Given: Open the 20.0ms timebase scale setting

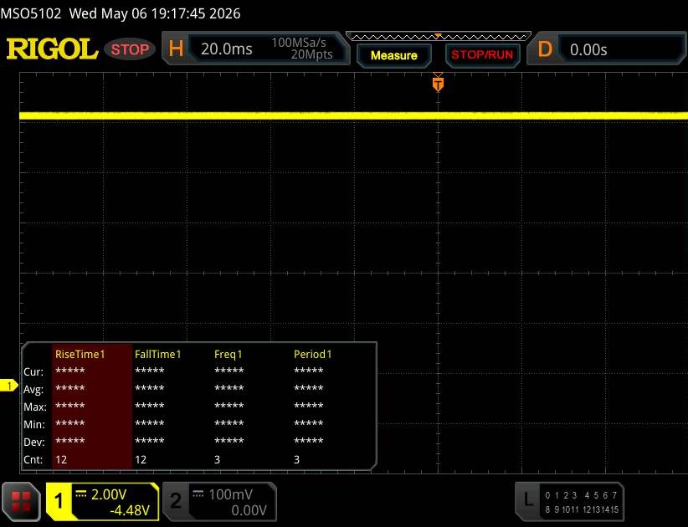Looking at the screenshot, I should pos(227,49).
